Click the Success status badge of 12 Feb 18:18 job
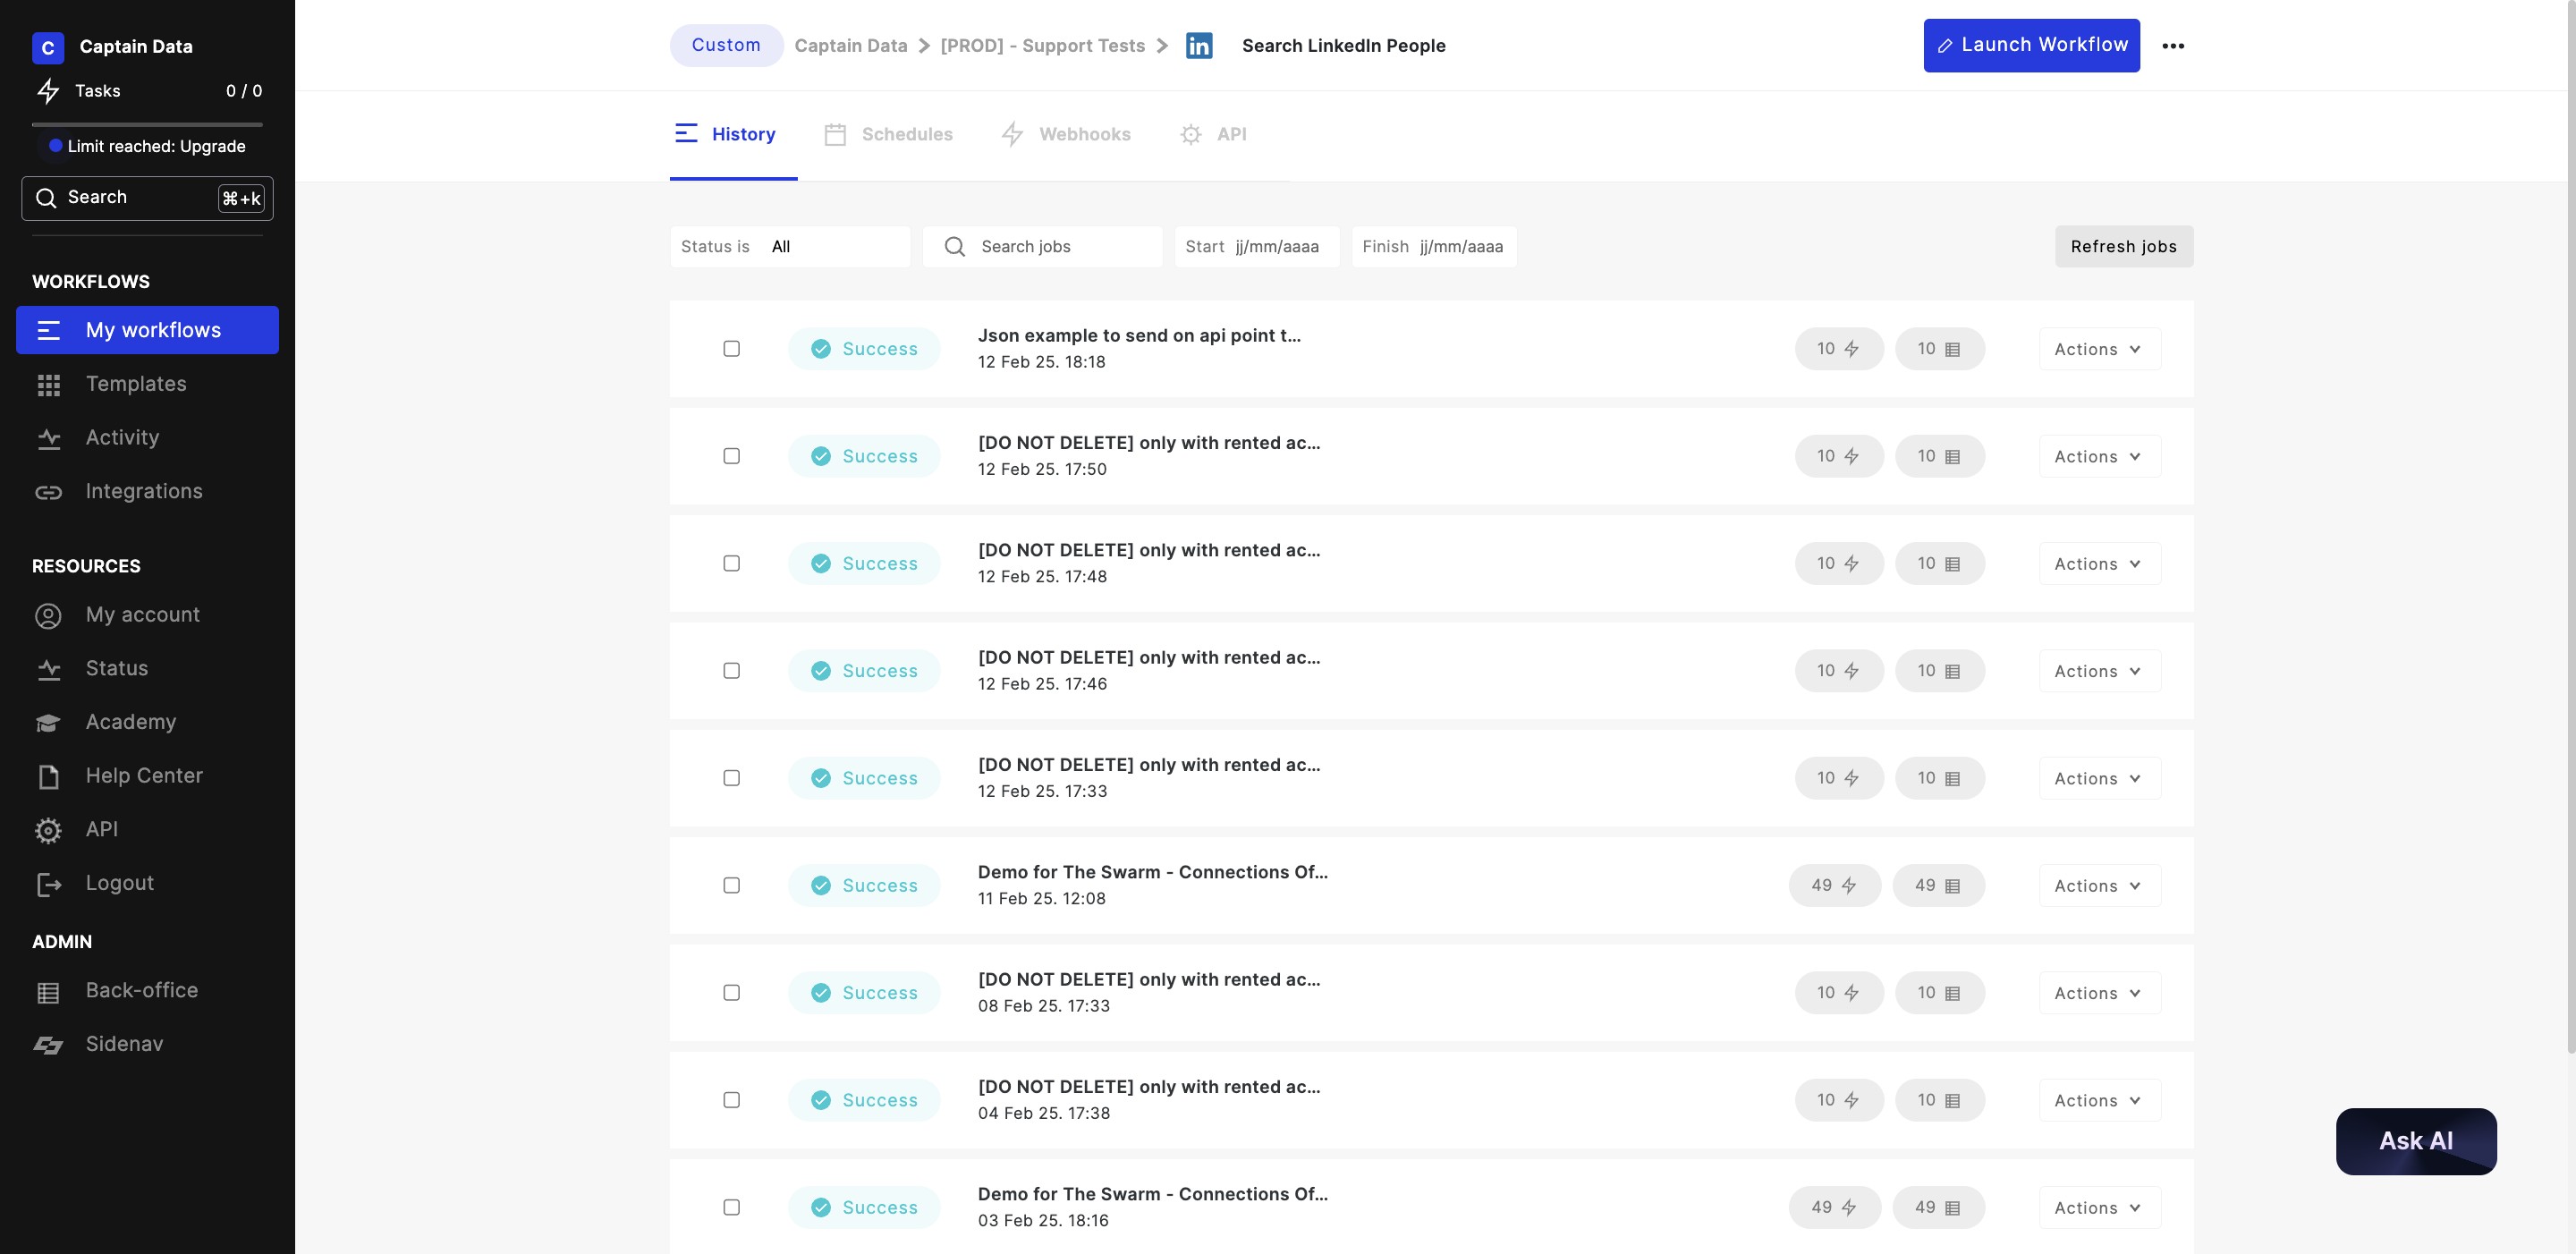The height and width of the screenshot is (1254, 2576). pyautogui.click(x=864, y=349)
